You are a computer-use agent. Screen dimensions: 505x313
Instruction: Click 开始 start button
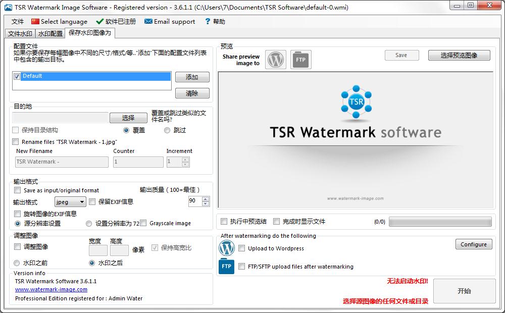pos(464,291)
